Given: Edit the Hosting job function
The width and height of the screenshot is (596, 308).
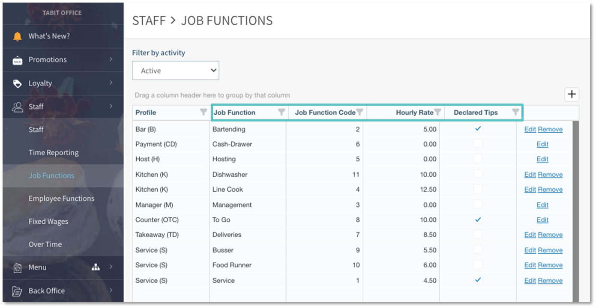Looking at the screenshot, I should click(x=542, y=159).
